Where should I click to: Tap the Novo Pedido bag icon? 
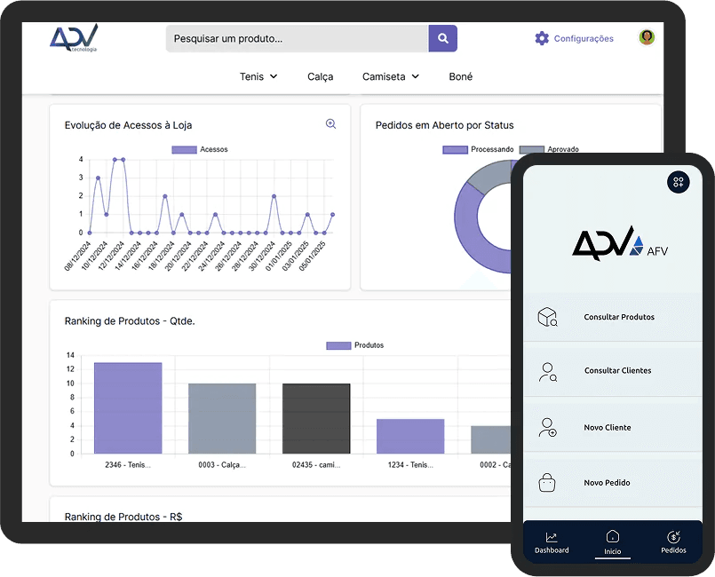pyautogui.click(x=547, y=483)
